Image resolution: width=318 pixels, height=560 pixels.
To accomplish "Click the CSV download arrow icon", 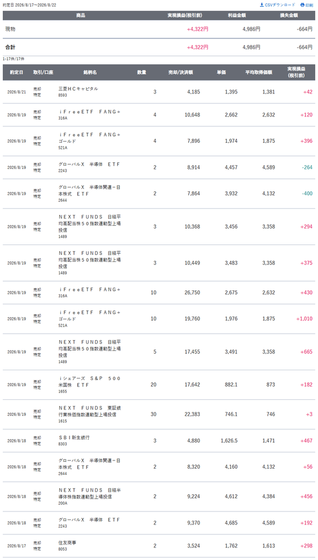I will (x=262, y=5).
